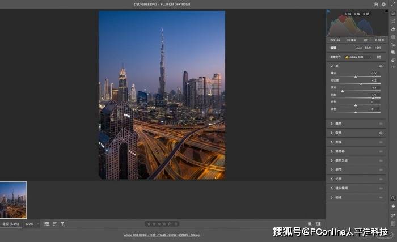Open Camera Raw preferences gear icon

coord(384,4)
